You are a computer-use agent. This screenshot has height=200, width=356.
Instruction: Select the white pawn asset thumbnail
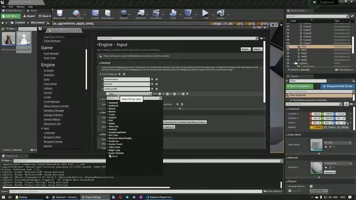coord(24,39)
